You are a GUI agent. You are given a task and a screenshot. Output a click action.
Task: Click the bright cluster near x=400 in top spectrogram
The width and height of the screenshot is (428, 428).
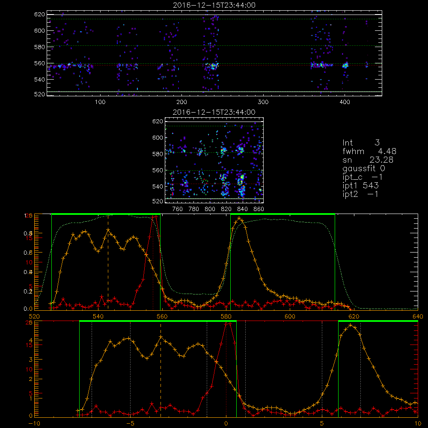[345, 65]
